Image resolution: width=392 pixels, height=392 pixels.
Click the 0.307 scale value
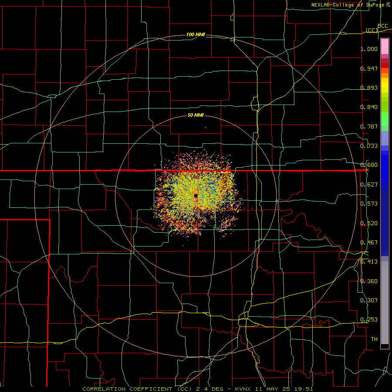(369, 301)
